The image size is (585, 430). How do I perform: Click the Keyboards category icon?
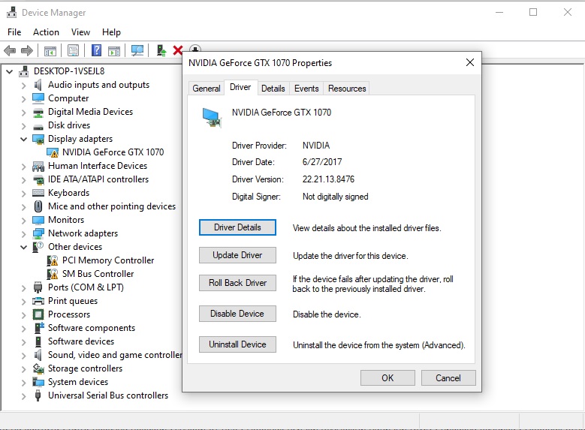click(x=38, y=193)
